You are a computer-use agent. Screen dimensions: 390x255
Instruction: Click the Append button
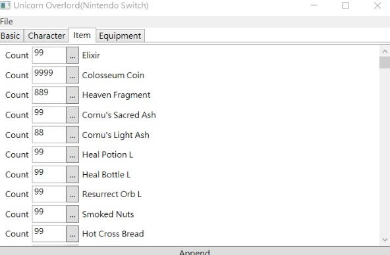[x=195, y=251]
